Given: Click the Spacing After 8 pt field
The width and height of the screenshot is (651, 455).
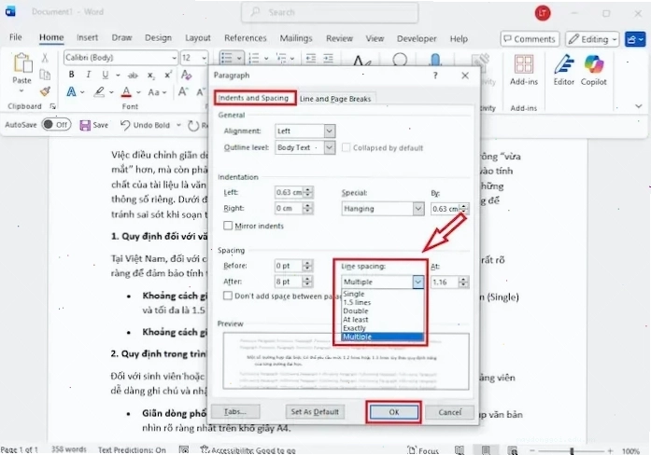Looking at the screenshot, I should coord(289,282).
